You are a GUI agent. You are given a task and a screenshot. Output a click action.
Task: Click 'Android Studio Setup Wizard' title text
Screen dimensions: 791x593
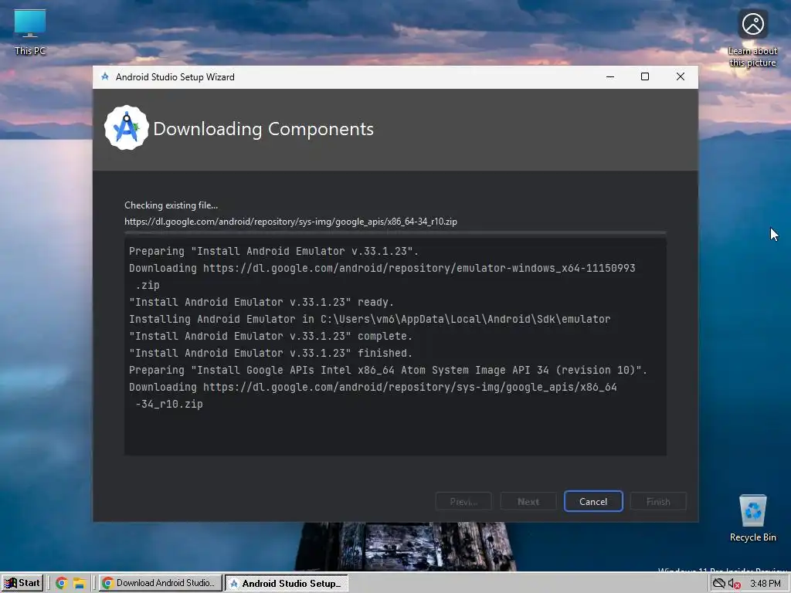point(175,76)
